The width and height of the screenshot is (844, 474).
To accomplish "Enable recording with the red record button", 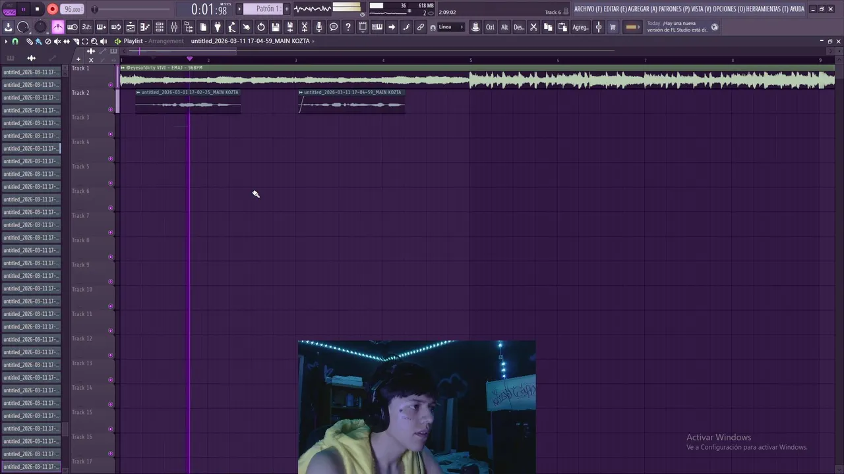I will click(53, 9).
